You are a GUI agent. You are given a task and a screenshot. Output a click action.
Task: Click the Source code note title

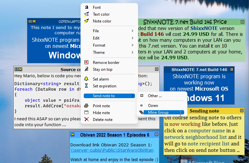coord(70,69)
